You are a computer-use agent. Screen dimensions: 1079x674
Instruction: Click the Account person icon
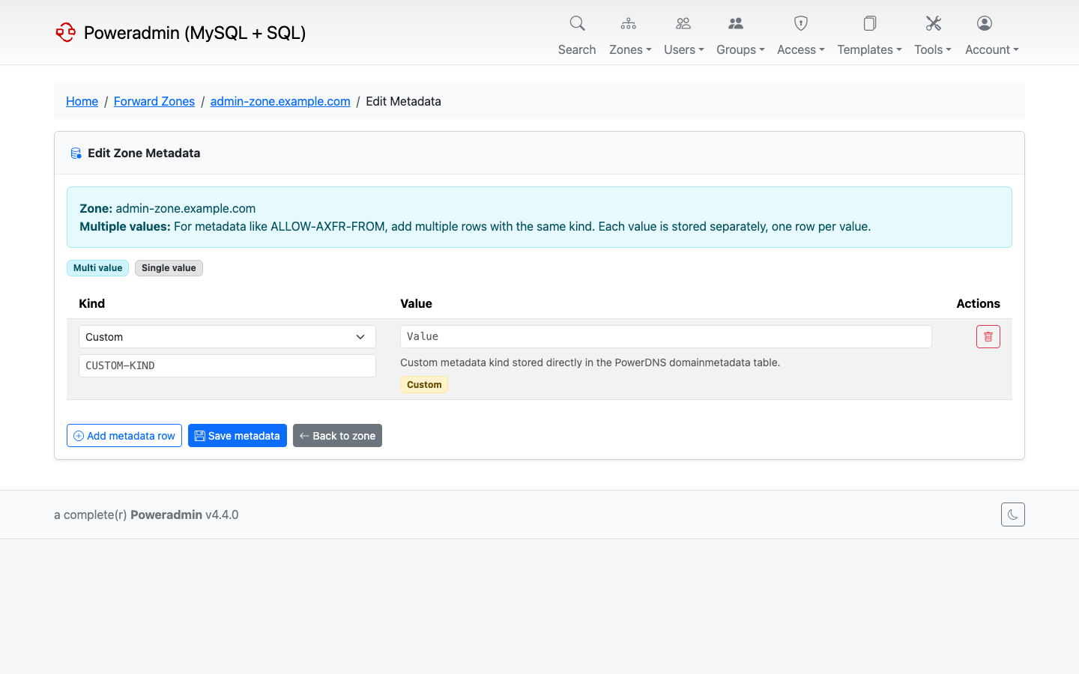985,23
